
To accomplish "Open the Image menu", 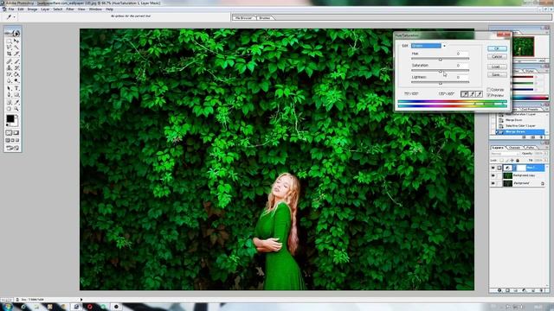I will click(32, 10).
